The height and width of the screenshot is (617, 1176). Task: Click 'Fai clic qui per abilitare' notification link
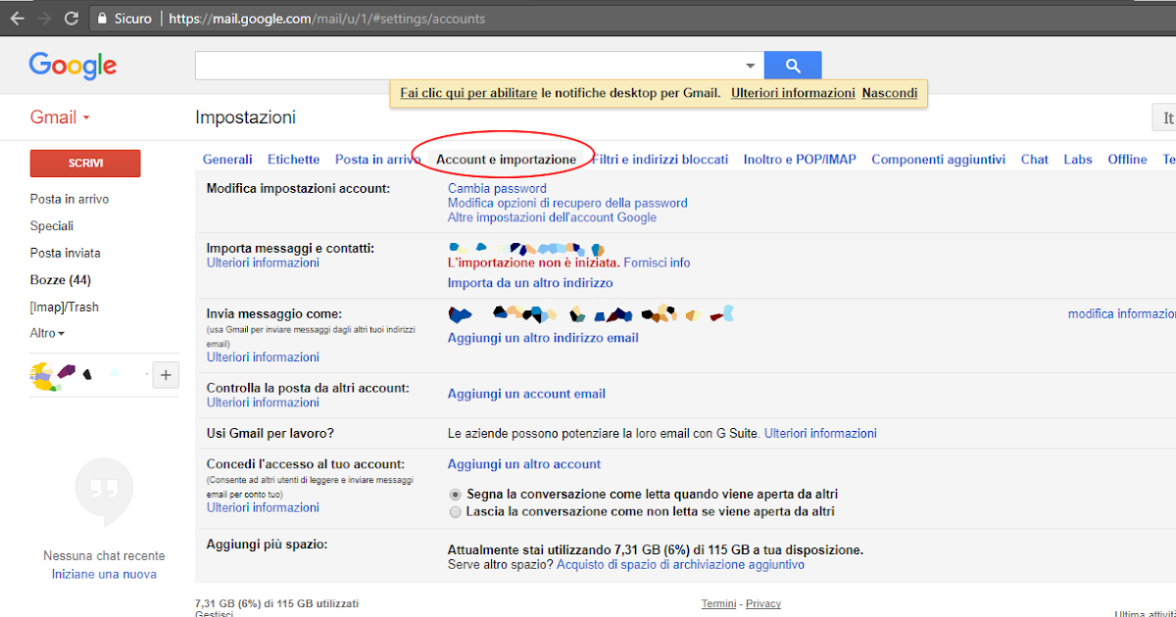click(468, 93)
